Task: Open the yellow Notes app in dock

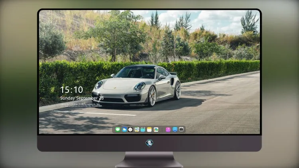Action: click(149, 129)
